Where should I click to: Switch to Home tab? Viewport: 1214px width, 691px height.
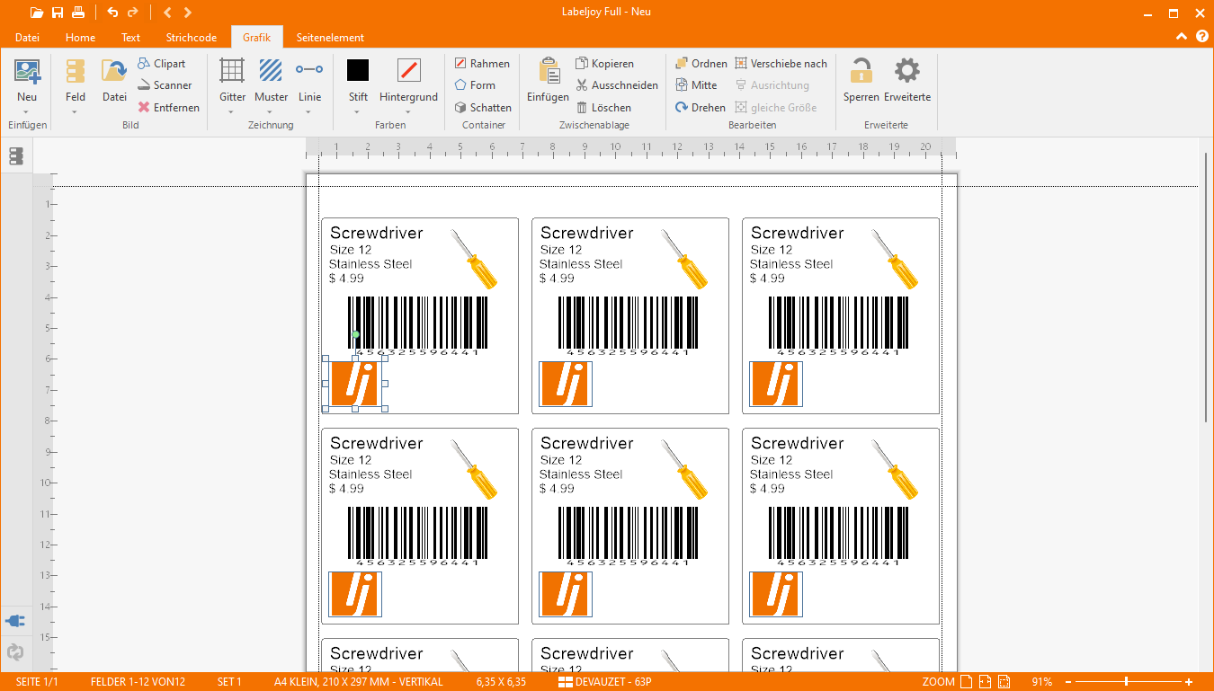(x=80, y=38)
